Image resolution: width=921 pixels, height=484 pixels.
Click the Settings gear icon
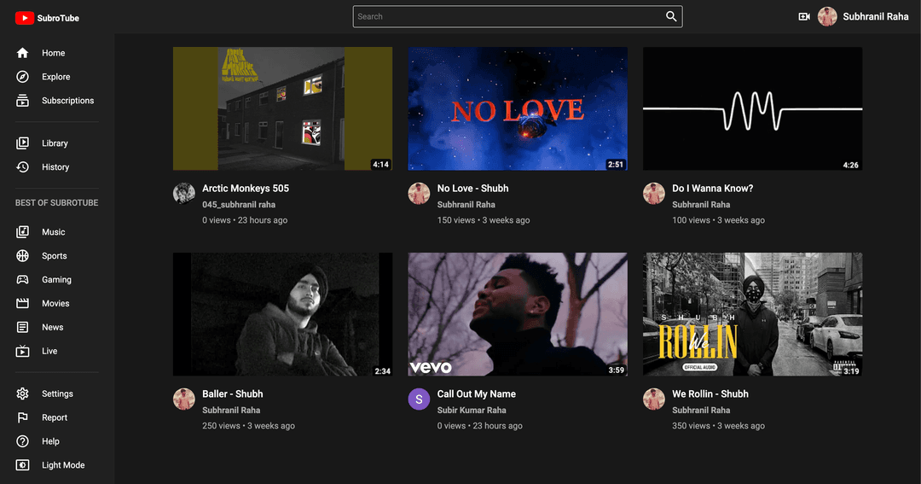click(22, 394)
